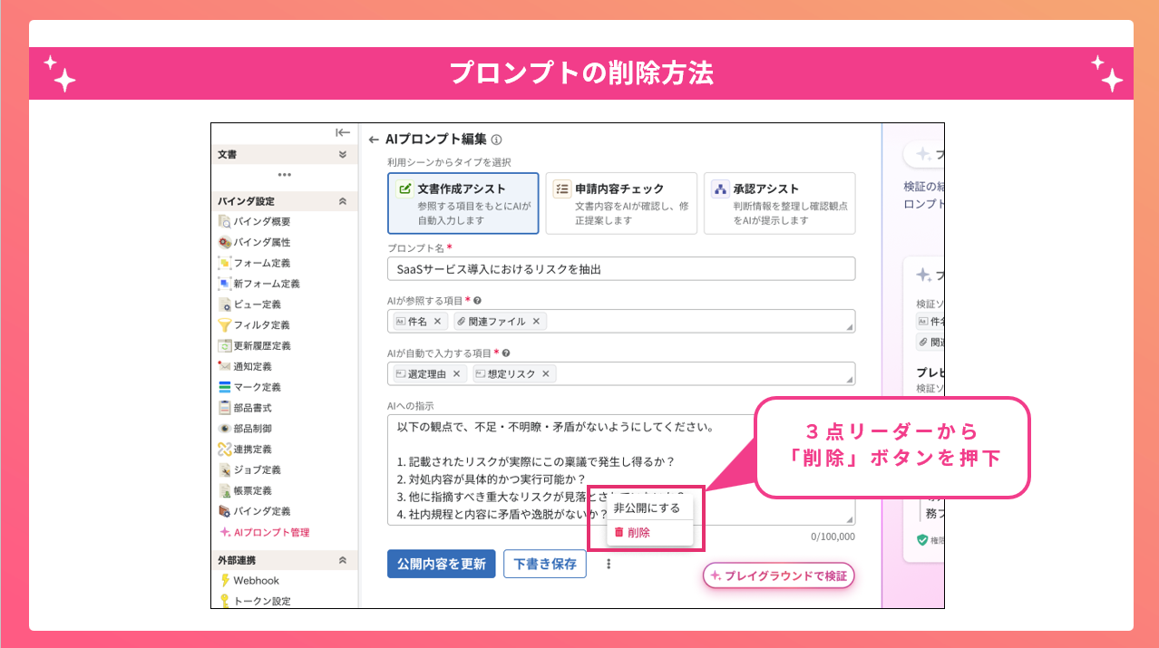The image size is (1159, 648).
Task: Collapse the バインダ設定 section
Action: 343,201
